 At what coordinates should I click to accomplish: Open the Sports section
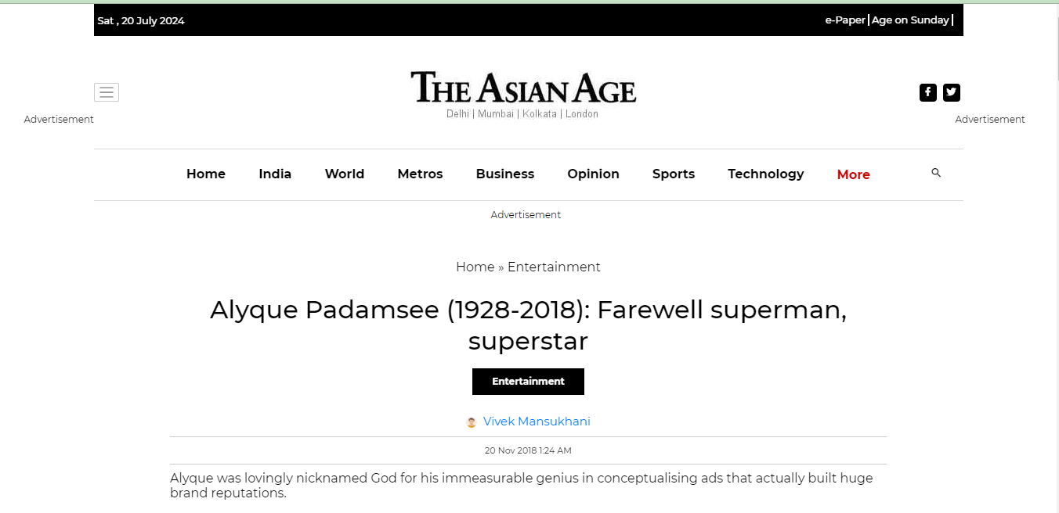tap(674, 174)
